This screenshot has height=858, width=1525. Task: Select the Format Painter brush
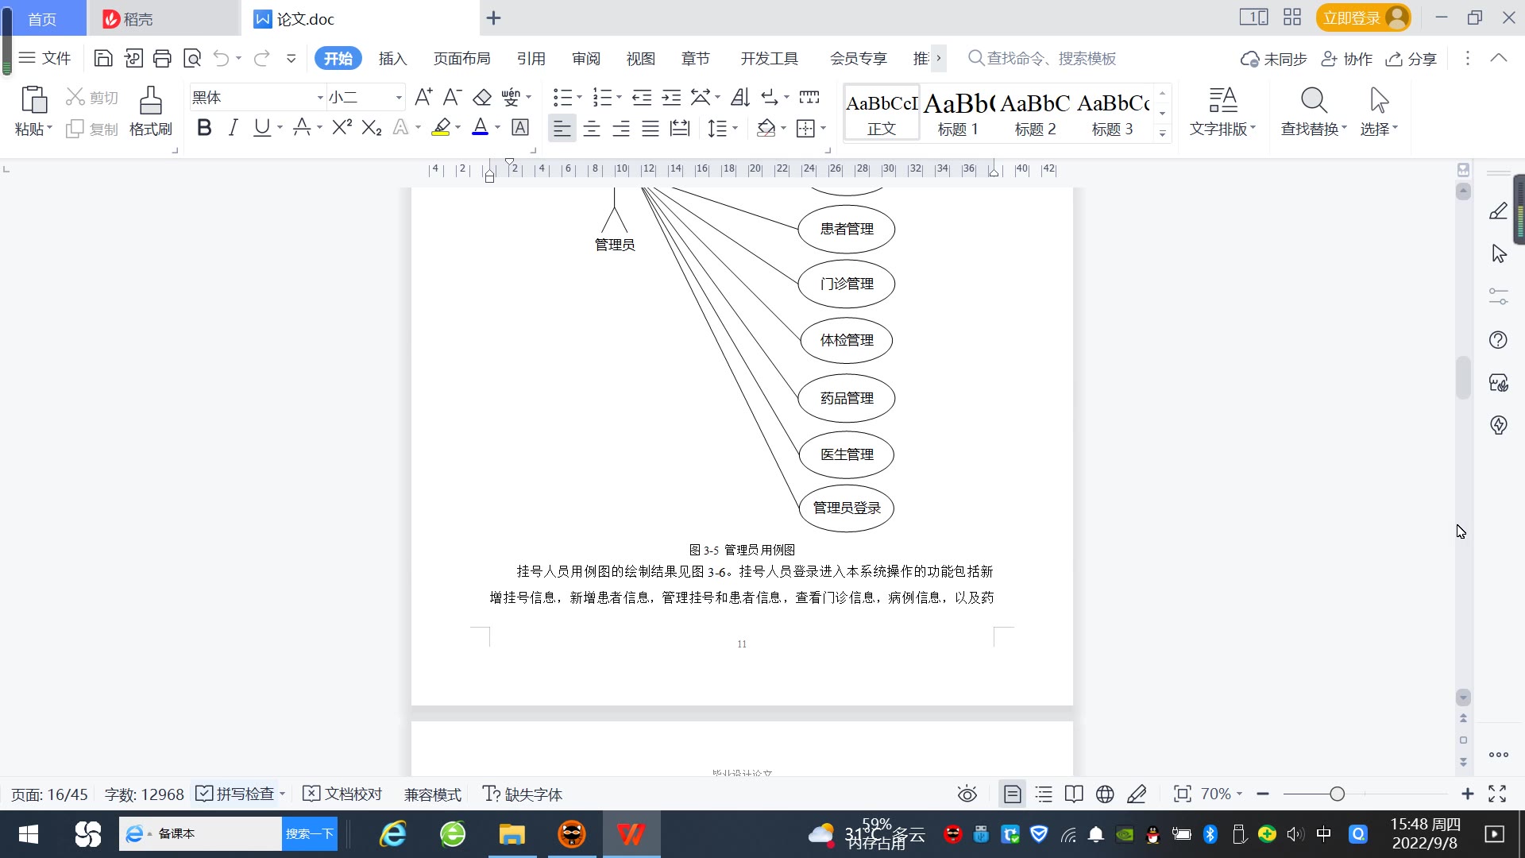pyautogui.click(x=151, y=100)
